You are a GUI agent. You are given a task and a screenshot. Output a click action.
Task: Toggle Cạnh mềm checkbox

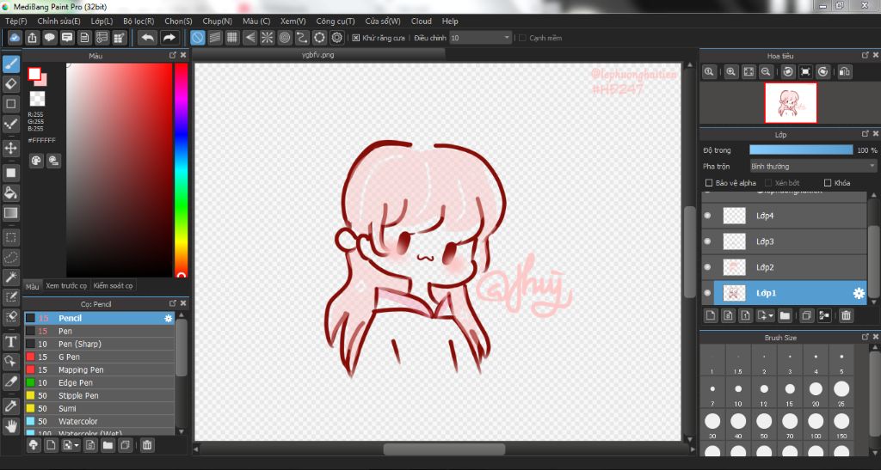(522, 38)
